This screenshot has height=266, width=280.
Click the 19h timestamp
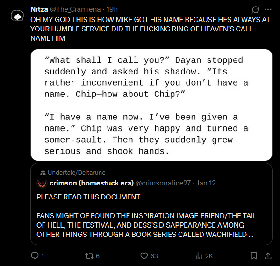coord(112,9)
